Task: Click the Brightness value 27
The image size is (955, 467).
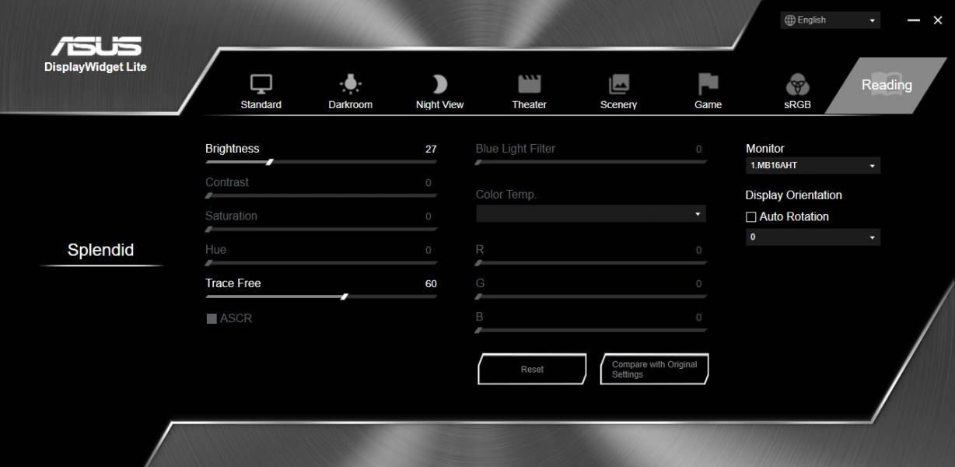Action: point(431,149)
